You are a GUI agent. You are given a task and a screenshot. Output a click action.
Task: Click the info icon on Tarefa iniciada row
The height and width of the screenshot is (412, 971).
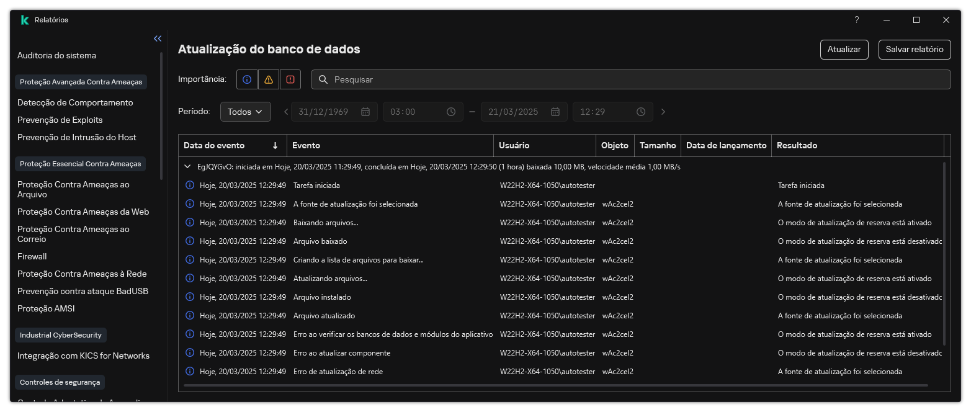click(190, 185)
